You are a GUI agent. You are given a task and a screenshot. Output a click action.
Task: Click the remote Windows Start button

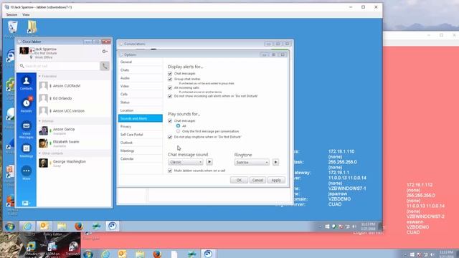coord(9,226)
